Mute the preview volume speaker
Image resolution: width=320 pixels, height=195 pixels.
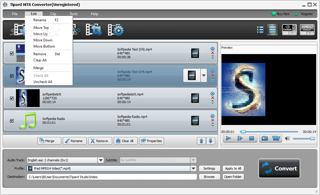point(287,139)
